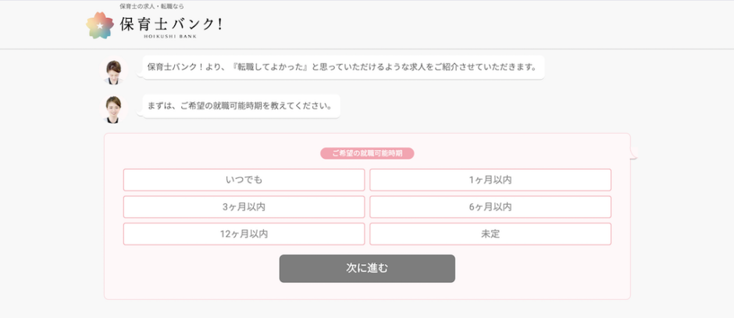Click the cherry blossom logo icon
The height and width of the screenshot is (318, 734).
pyautogui.click(x=100, y=26)
